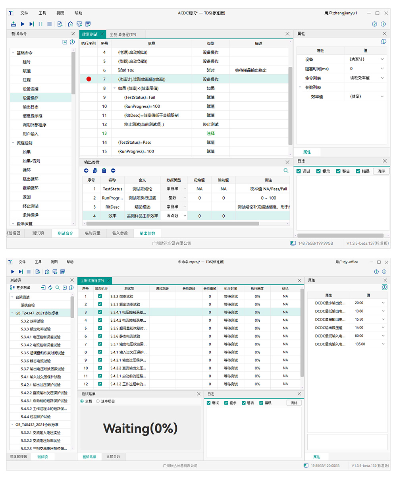Click Step-run icon in lower 未命名 window toolbar
Viewport: 397px width, 479px height.
point(20,272)
